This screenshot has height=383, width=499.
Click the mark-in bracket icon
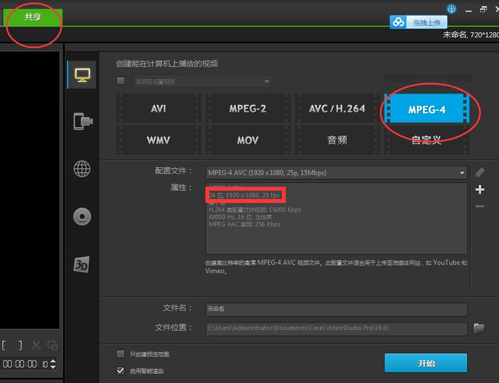point(4,345)
